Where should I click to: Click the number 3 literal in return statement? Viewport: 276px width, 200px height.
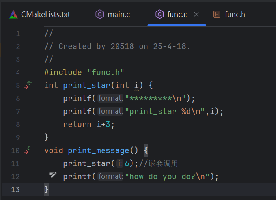108,125
